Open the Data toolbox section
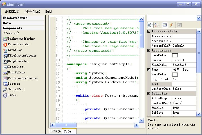 7,23
